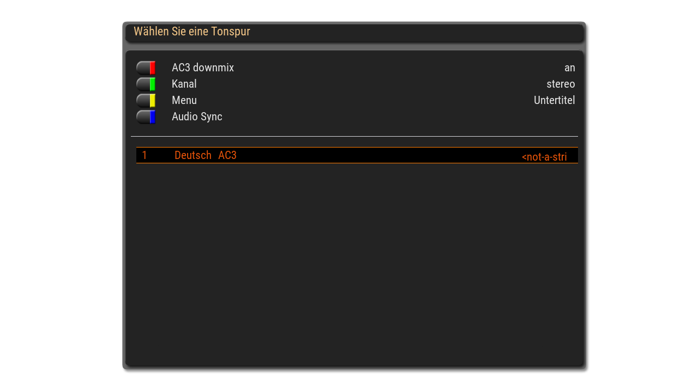Click the Kanal option label
The width and height of the screenshot is (698, 392).
click(184, 84)
